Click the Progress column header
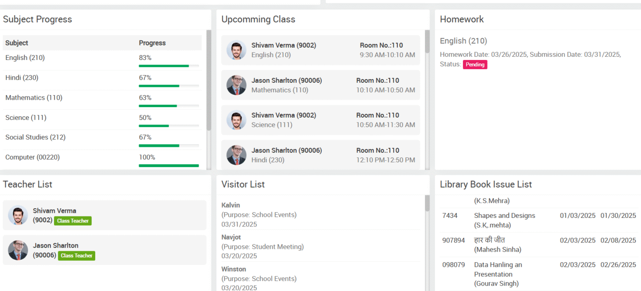This screenshot has height=291, width=641. tap(152, 43)
